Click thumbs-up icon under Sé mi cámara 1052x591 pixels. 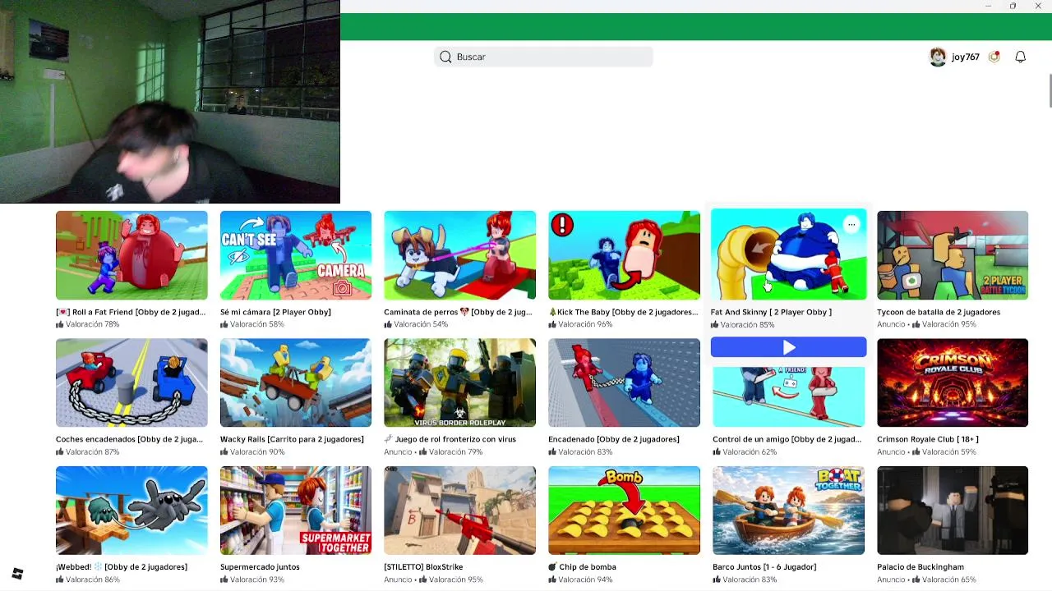tap(224, 324)
